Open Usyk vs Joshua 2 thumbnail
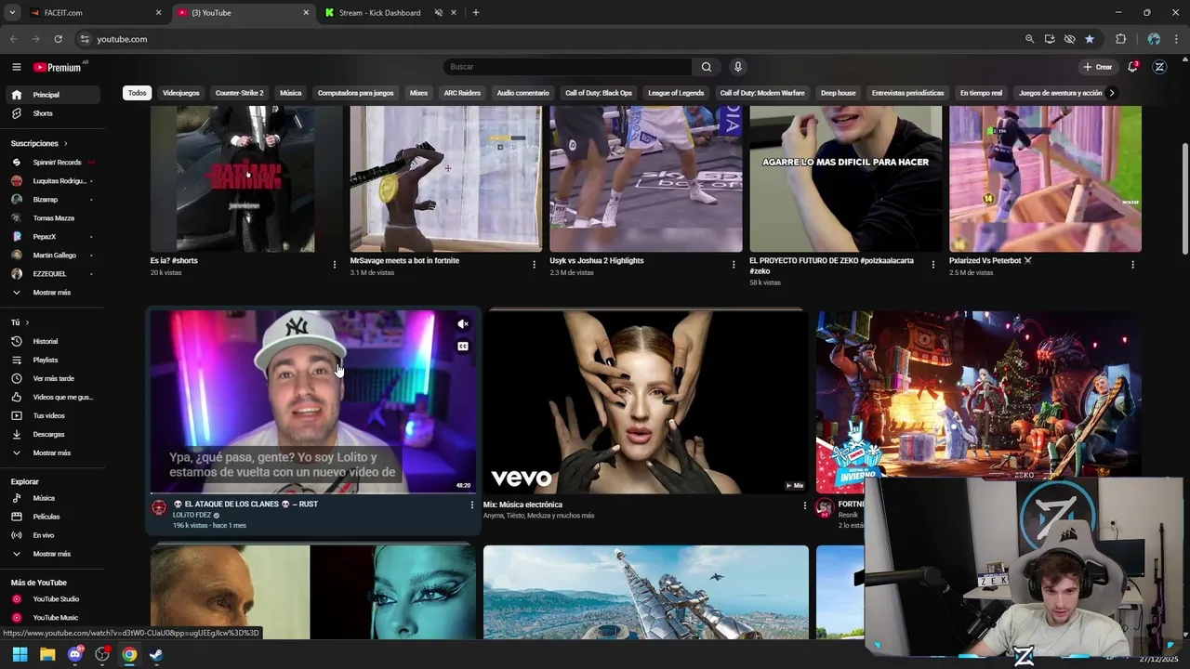The height and width of the screenshot is (669, 1190). click(646, 178)
